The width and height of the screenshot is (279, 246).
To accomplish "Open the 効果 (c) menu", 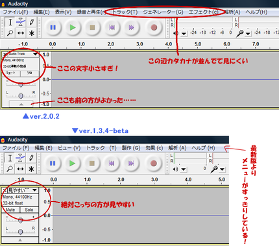I will coord(154,148).
